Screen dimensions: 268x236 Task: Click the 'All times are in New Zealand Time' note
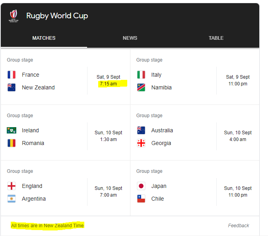pyautogui.click(x=47, y=226)
